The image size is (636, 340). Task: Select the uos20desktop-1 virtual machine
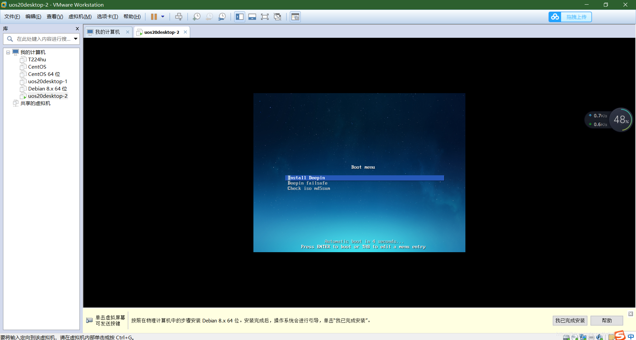tap(47, 82)
